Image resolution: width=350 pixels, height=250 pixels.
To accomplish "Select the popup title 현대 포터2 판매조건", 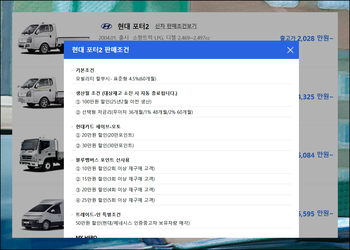I will (100, 50).
